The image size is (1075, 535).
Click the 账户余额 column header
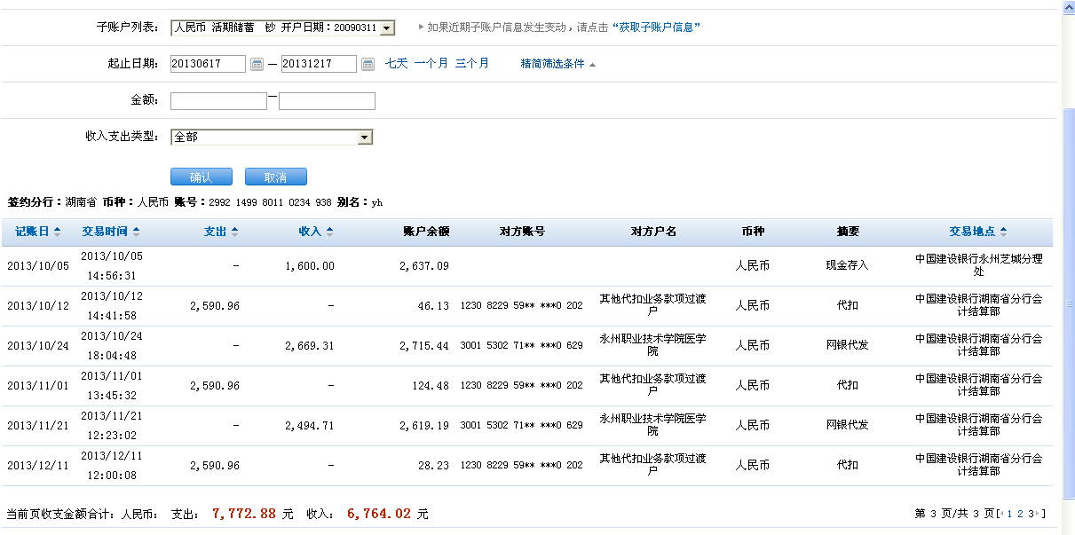426,232
